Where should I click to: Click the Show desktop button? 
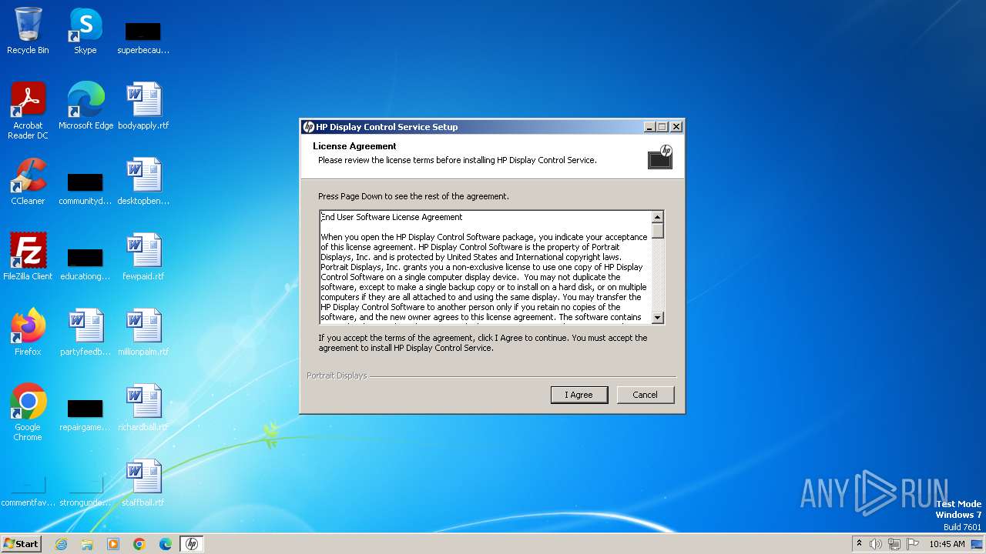click(977, 544)
